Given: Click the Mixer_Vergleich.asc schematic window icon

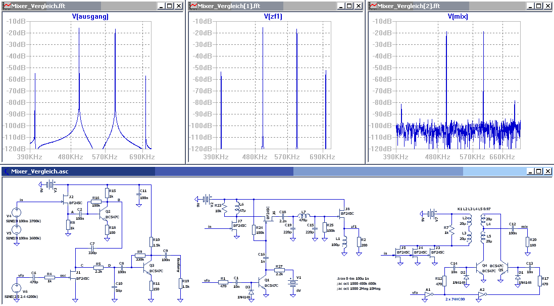Looking at the screenshot, I should pyautogui.click(x=7, y=171).
